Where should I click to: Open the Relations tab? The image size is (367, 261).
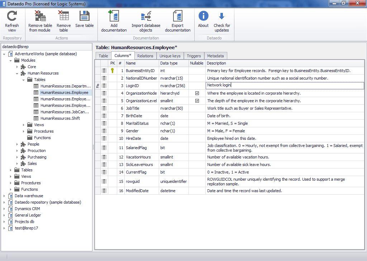click(145, 56)
